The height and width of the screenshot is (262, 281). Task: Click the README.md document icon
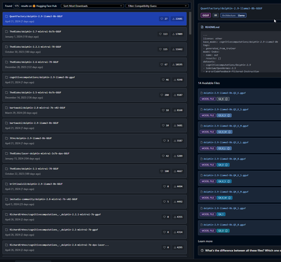pos(202,27)
